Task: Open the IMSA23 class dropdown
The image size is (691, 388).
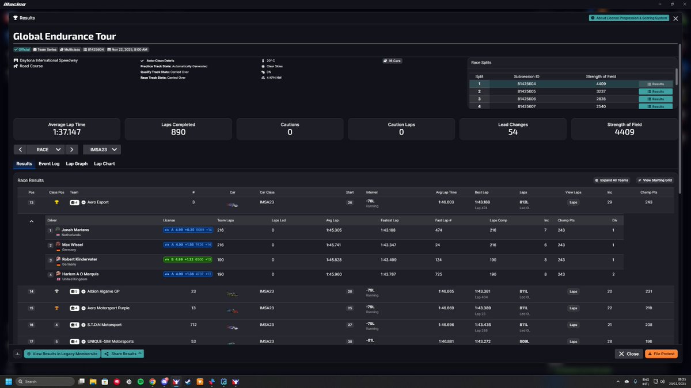Action: tap(102, 149)
